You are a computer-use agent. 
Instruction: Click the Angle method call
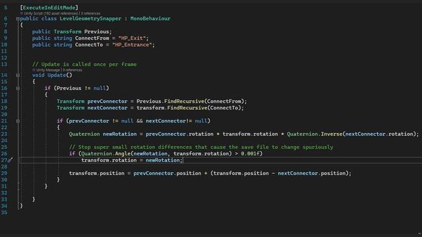[x=123, y=153]
